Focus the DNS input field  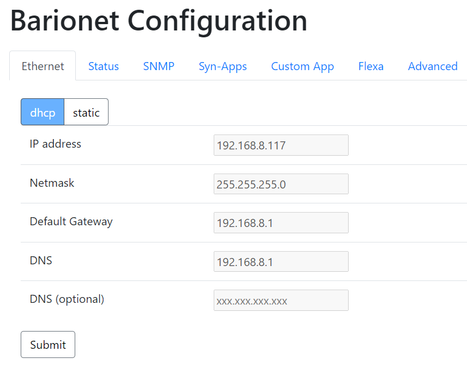(281, 261)
